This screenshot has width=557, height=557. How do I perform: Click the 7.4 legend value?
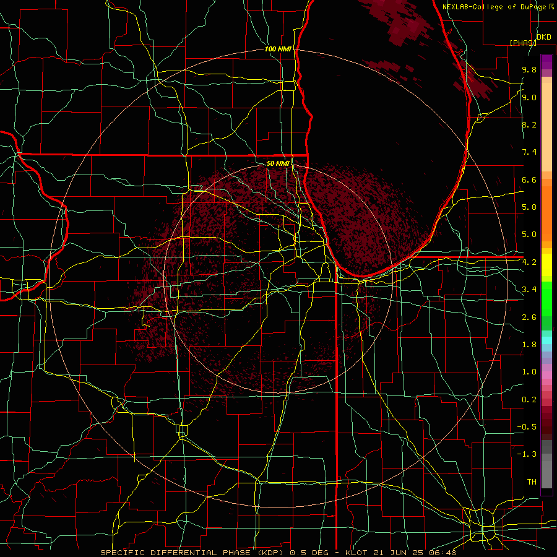click(x=529, y=152)
